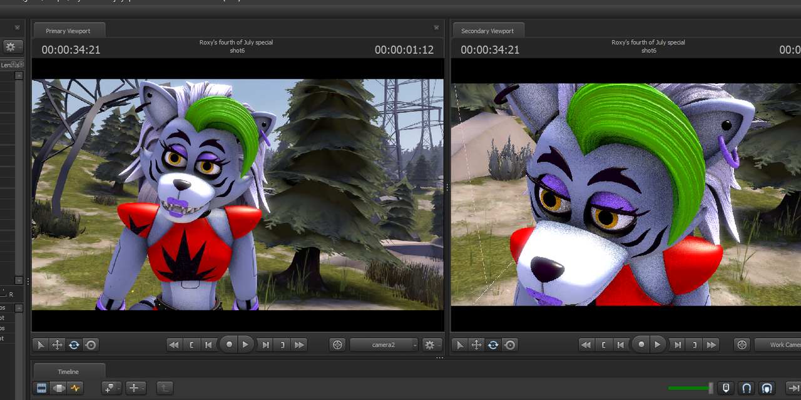Click the Primary Viewport timecode 00:00:34:21
This screenshot has width=801, height=400.
point(71,50)
